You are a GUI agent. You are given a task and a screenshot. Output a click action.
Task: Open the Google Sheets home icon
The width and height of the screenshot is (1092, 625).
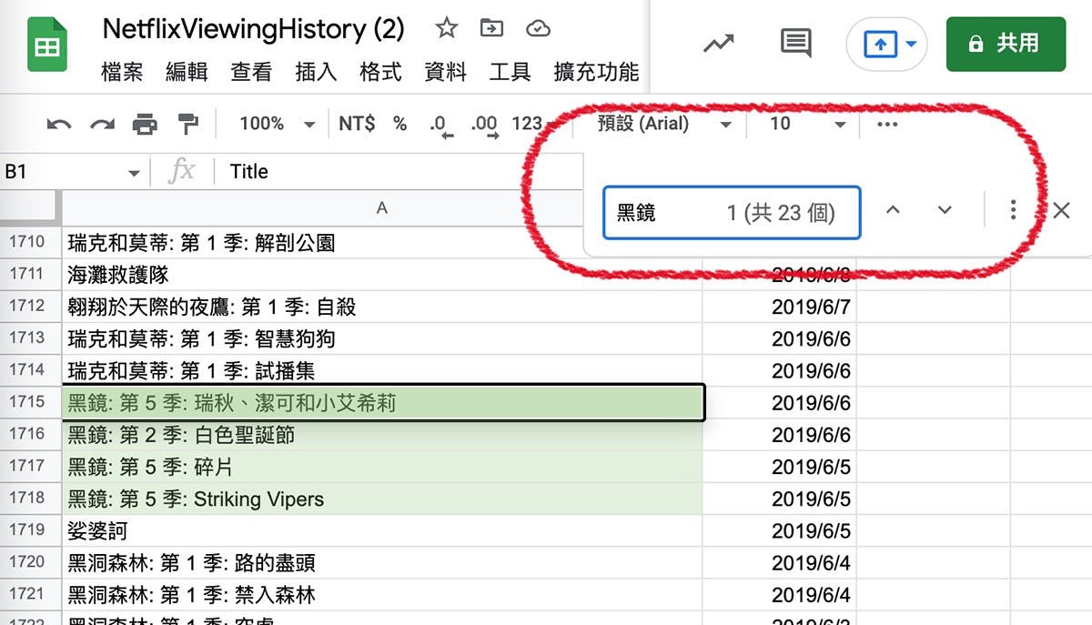[x=46, y=45]
